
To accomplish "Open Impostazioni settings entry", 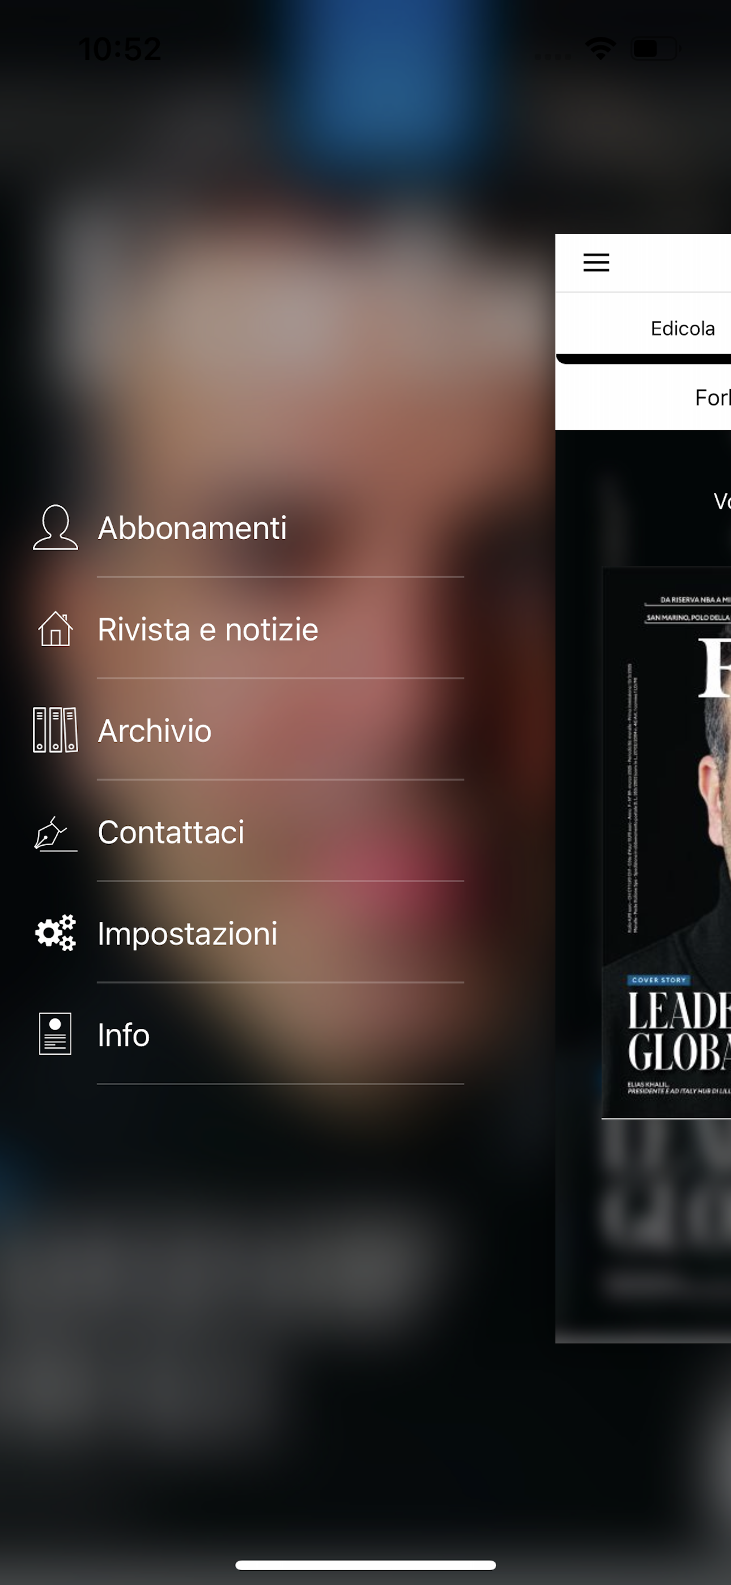I will tap(188, 934).
